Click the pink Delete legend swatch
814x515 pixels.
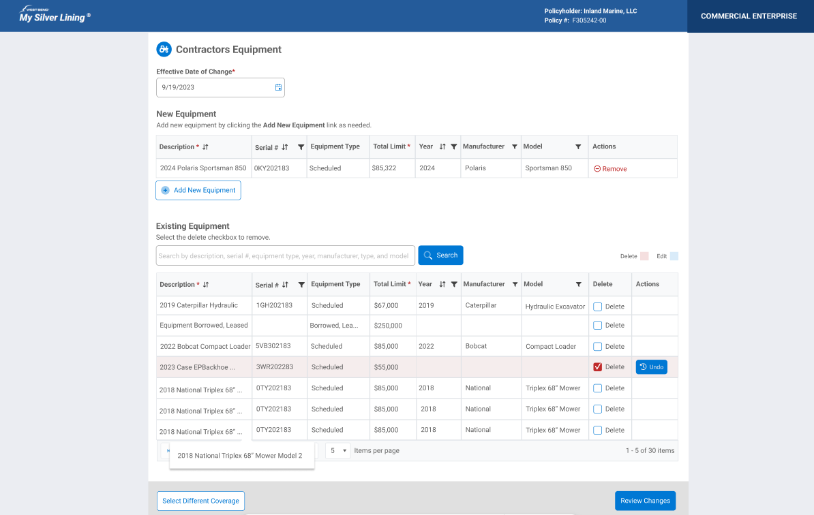[644, 256]
